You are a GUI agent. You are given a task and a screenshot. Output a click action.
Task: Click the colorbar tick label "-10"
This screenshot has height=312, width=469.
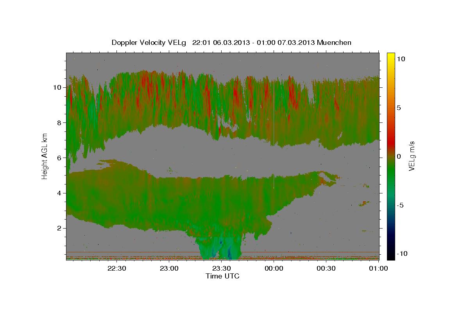pyautogui.click(x=402, y=253)
